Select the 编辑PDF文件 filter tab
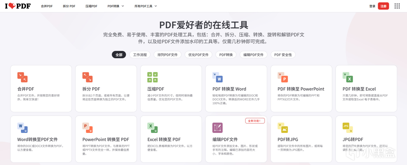 [x=253, y=55]
